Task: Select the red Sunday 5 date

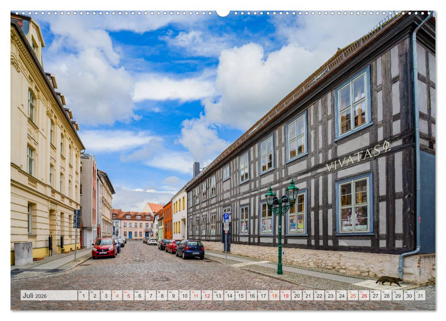Action: tap(128, 295)
